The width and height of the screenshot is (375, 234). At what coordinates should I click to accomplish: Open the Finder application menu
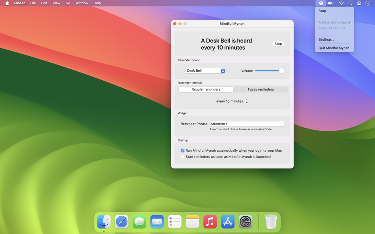point(20,3)
